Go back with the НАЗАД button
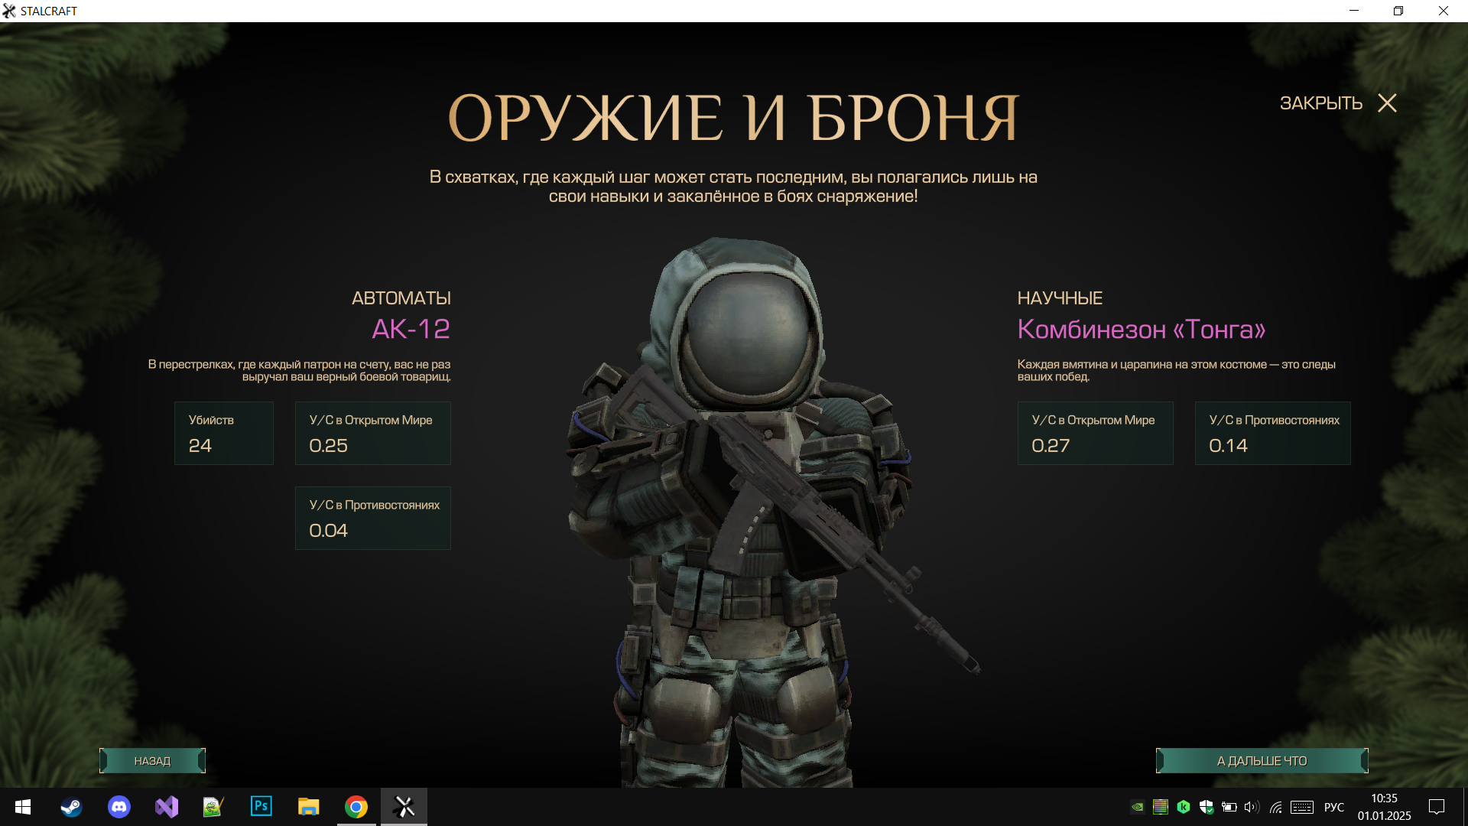This screenshot has width=1468, height=826. point(152,761)
